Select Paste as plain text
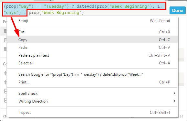 click(x=92, y=55)
